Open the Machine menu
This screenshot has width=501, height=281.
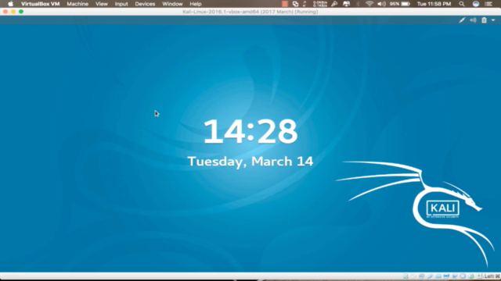[x=77, y=4]
